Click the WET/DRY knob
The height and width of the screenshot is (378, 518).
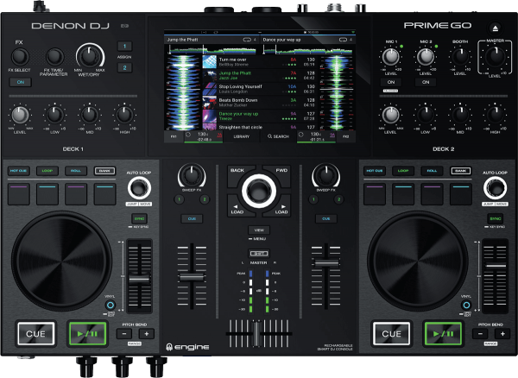pyautogui.click(x=89, y=55)
